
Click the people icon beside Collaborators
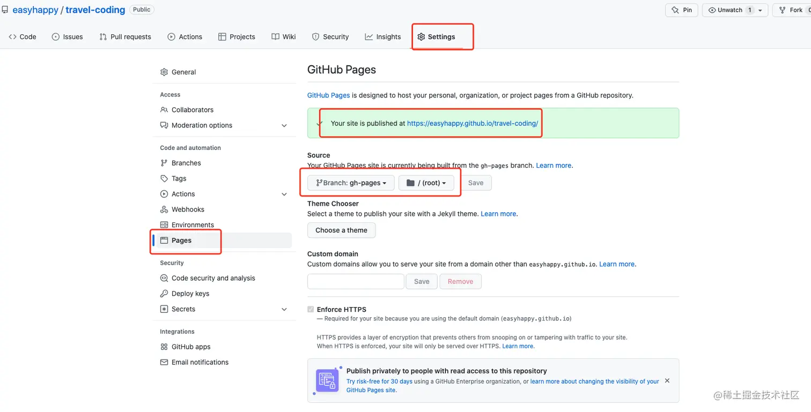[164, 110]
